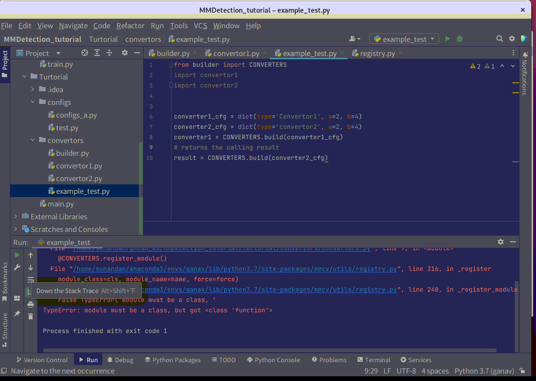Collapse the convertors folder
The height and width of the screenshot is (381, 536).
coord(33,140)
